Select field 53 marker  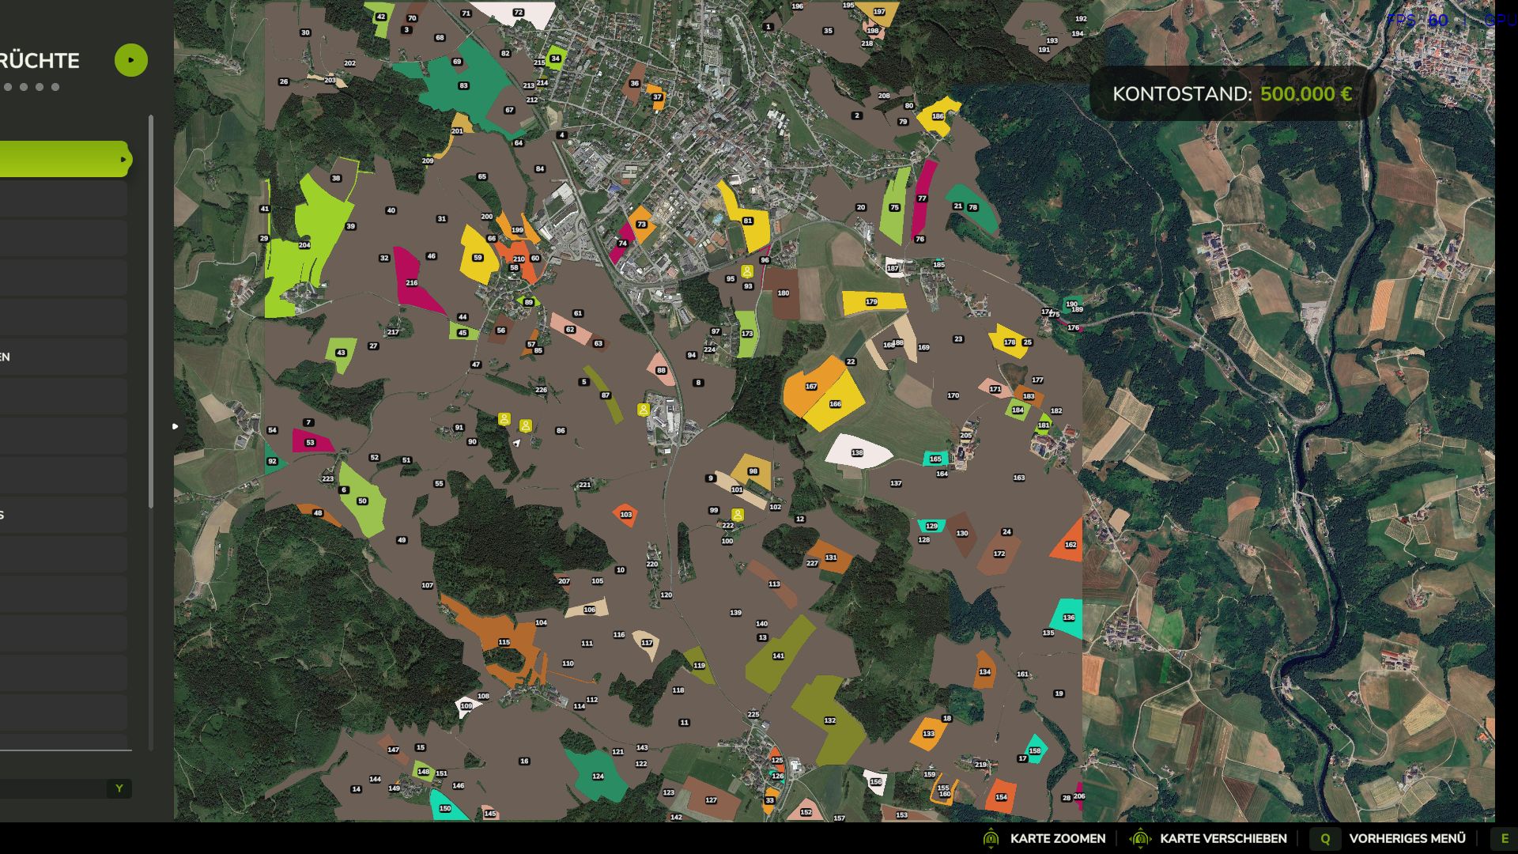[x=310, y=443]
